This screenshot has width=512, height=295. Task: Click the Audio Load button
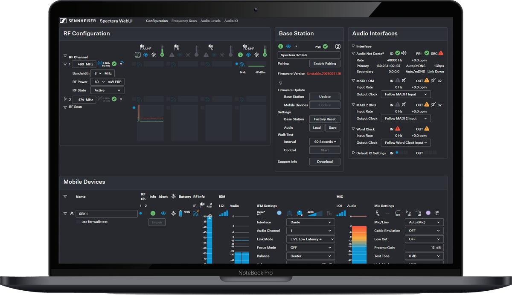pyautogui.click(x=317, y=127)
